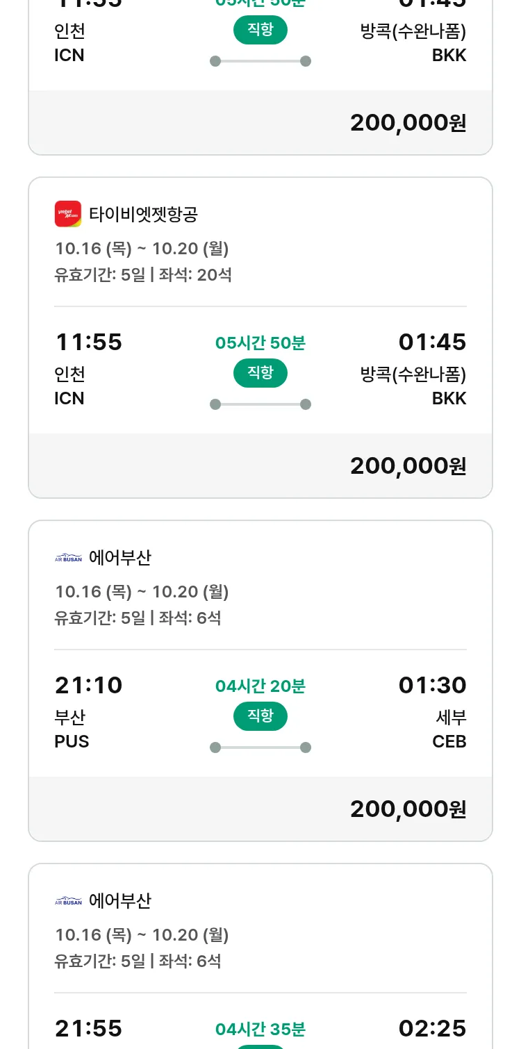The width and height of the screenshot is (521, 1049).
Task: Tap Air Busan logo on 21:55 flight card
Action: pyautogui.click(x=68, y=900)
